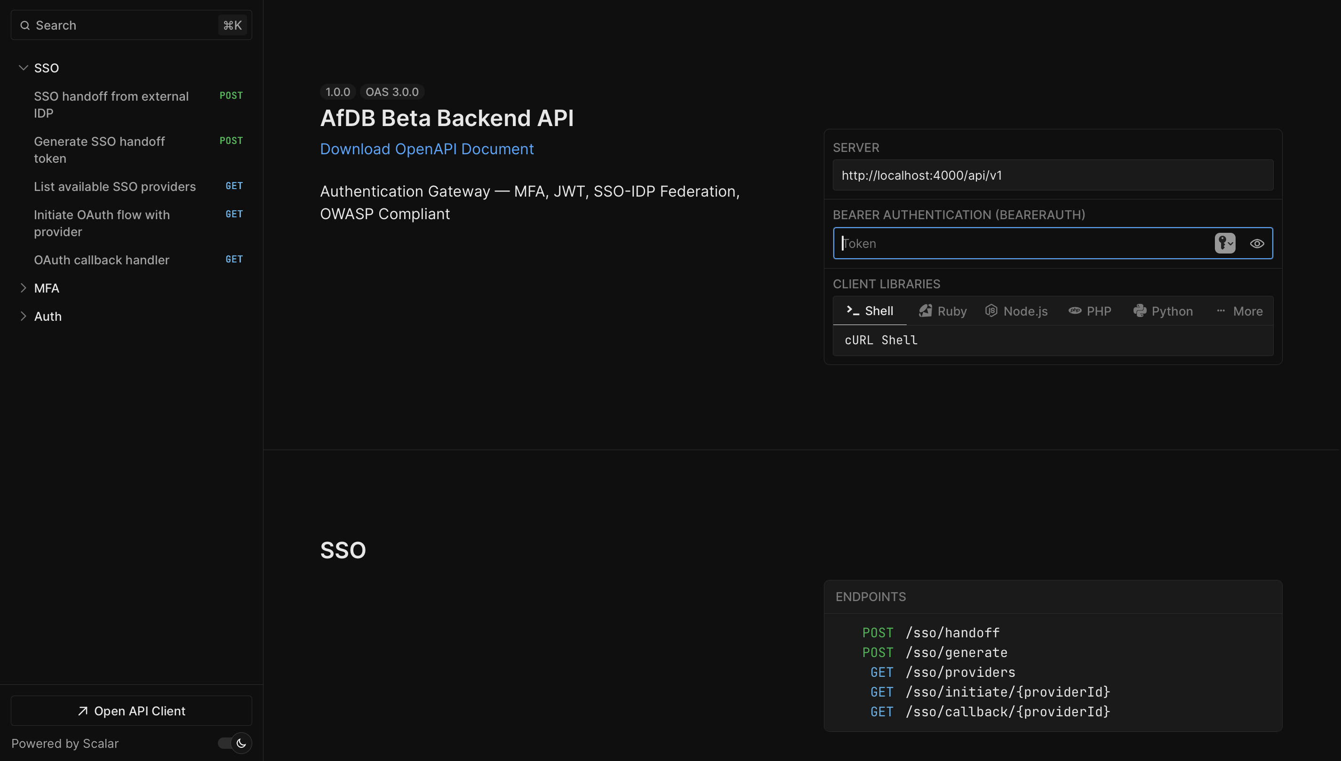1341x761 pixels.
Task: Click the SSO section heading
Action: (x=343, y=550)
